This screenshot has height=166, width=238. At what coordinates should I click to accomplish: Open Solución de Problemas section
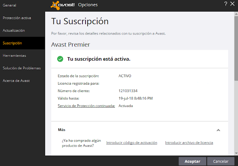tap(22, 68)
